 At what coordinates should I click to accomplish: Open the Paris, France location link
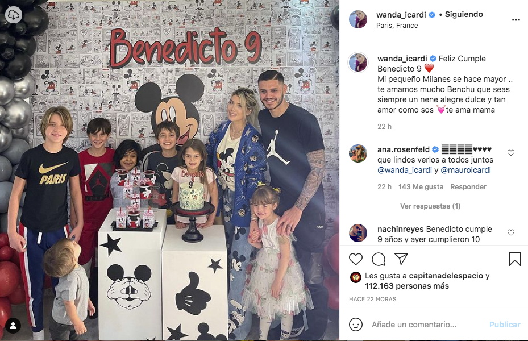pyautogui.click(x=397, y=26)
